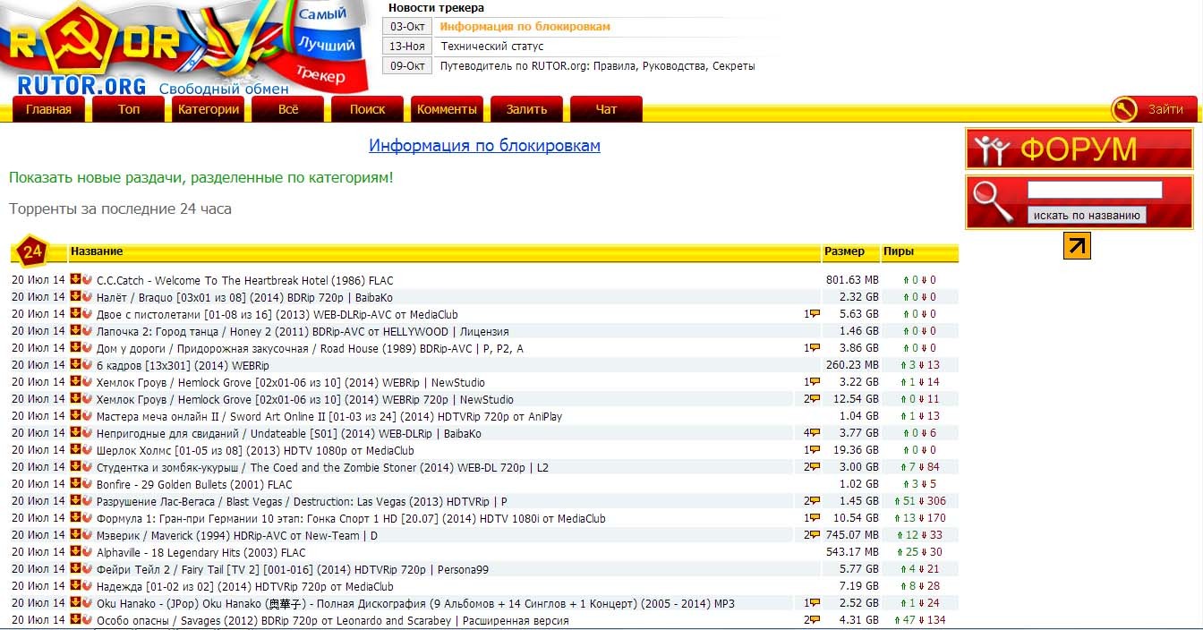Download torrent for Road House (1989) row

pos(76,348)
